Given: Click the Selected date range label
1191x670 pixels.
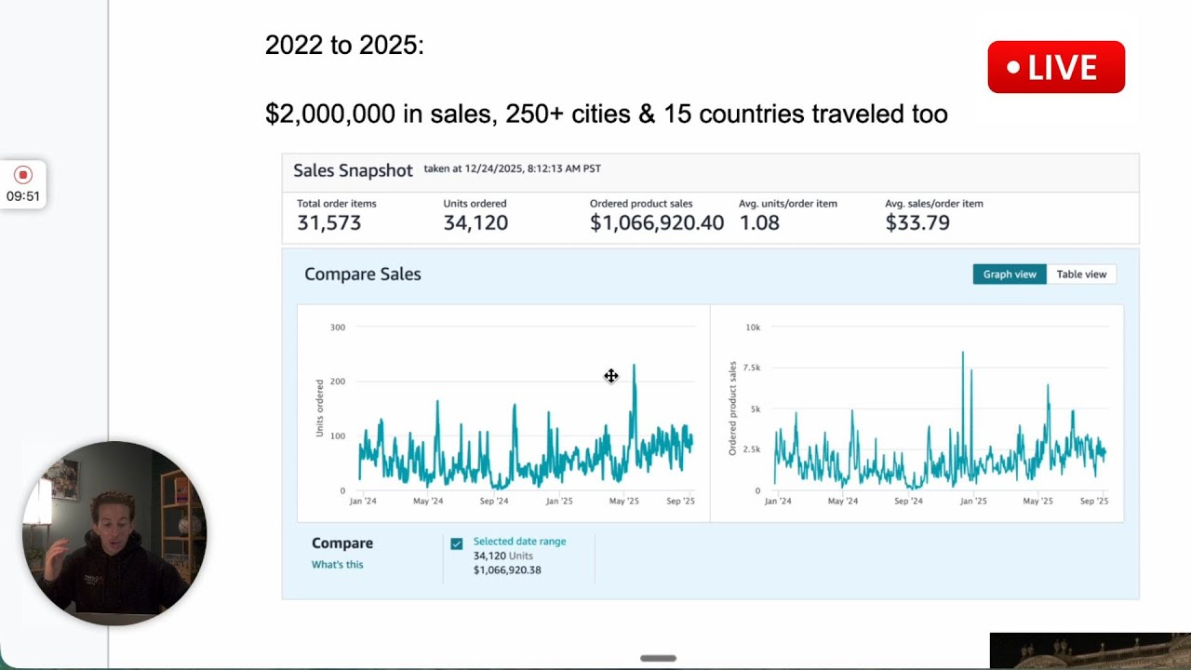Looking at the screenshot, I should click(519, 542).
